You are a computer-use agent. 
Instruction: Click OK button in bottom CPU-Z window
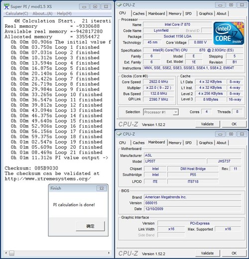[234, 253]
